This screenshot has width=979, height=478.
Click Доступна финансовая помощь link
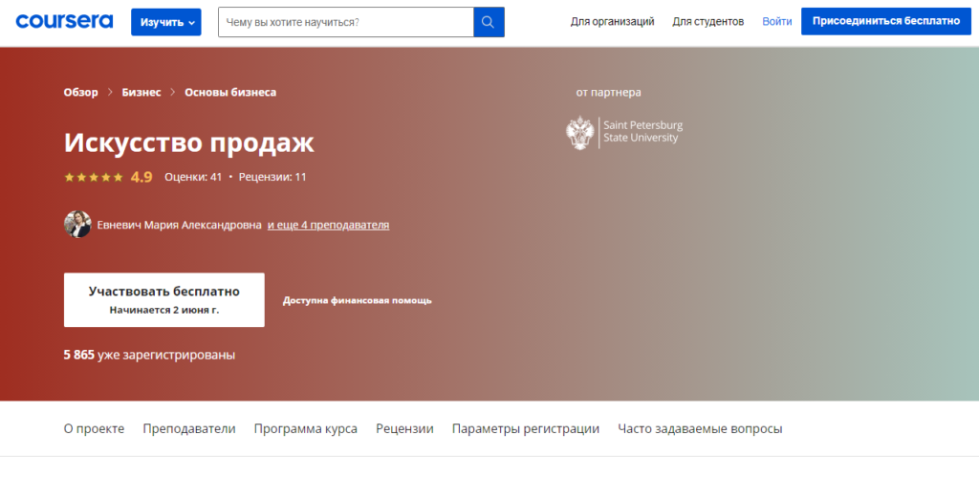coord(357,300)
